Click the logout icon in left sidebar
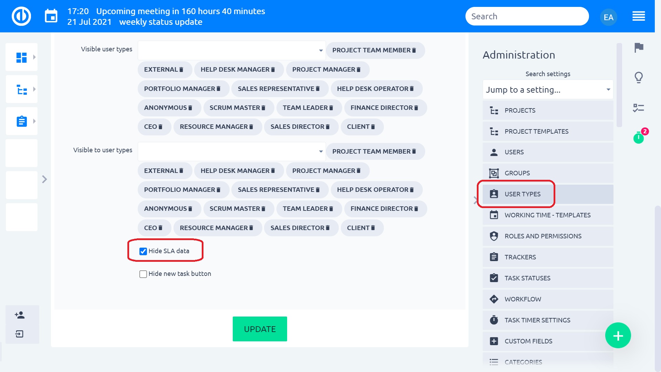 click(x=20, y=334)
